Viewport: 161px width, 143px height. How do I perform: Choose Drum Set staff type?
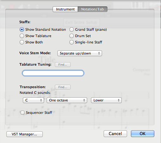[x=72, y=36]
